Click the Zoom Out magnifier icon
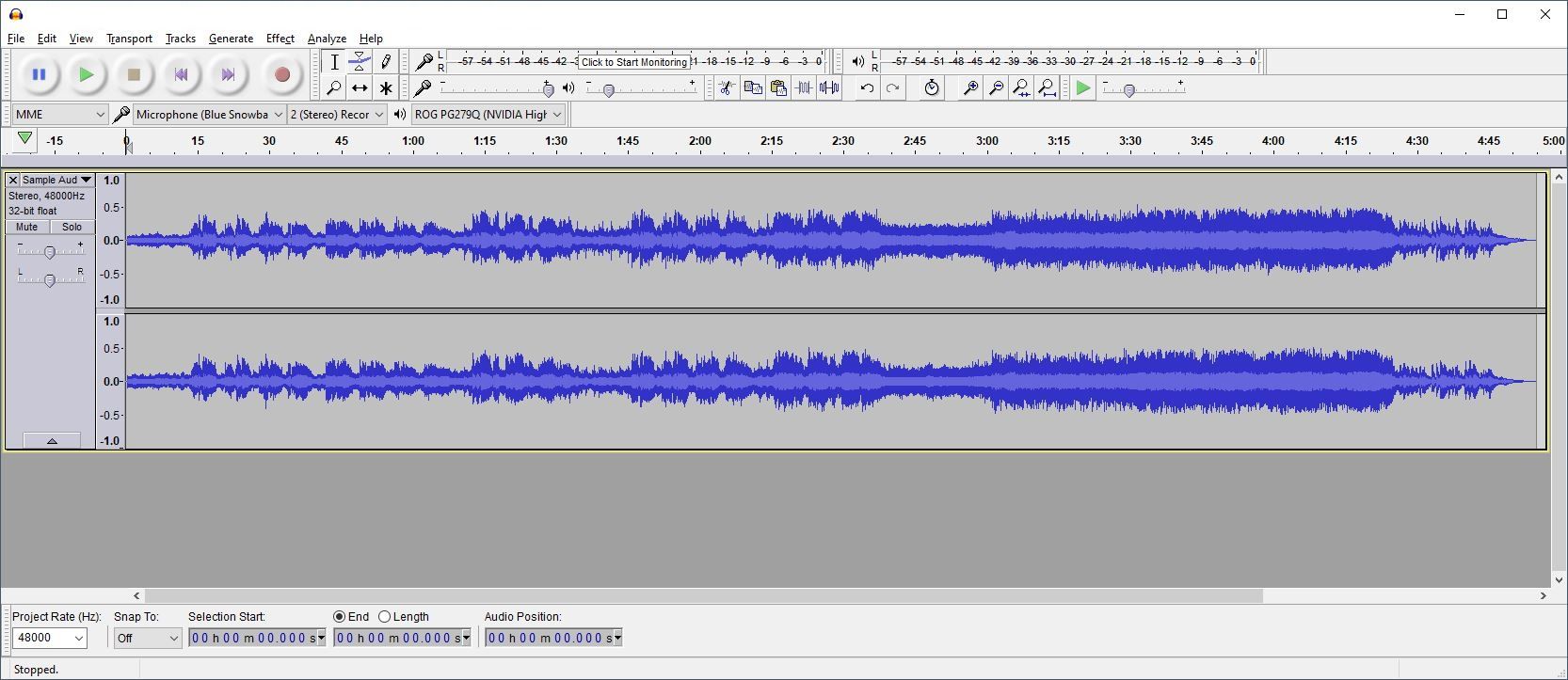This screenshot has height=680, width=1568. point(996,87)
